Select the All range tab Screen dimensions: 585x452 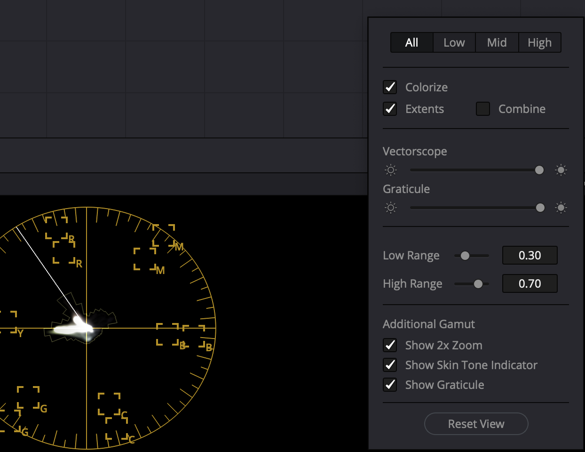click(411, 43)
